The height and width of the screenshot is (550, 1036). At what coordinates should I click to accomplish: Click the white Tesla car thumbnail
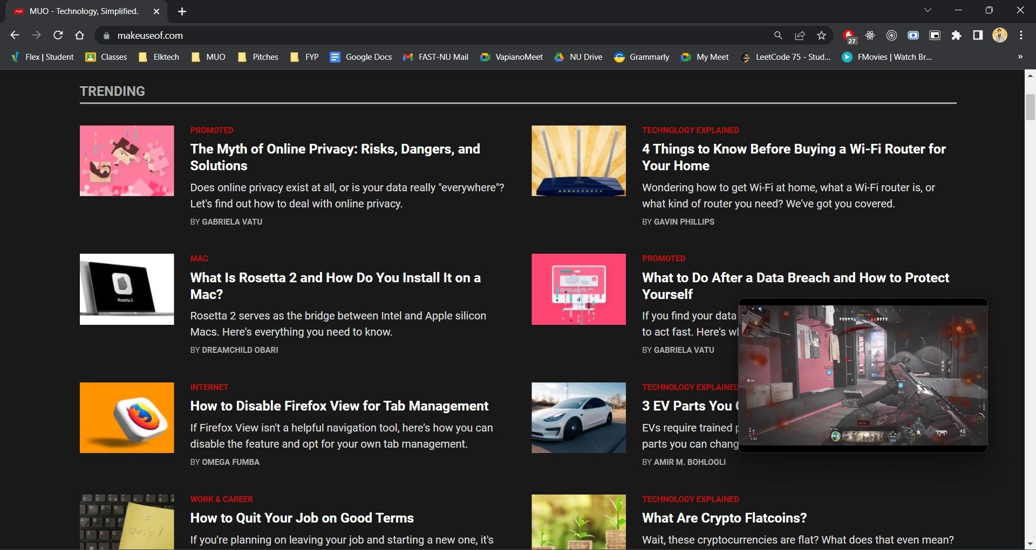pos(578,417)
